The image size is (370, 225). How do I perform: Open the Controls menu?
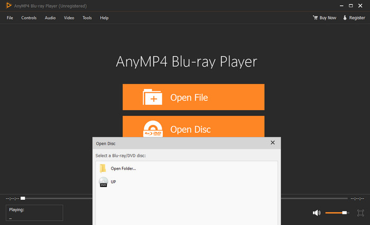[29, 18]
